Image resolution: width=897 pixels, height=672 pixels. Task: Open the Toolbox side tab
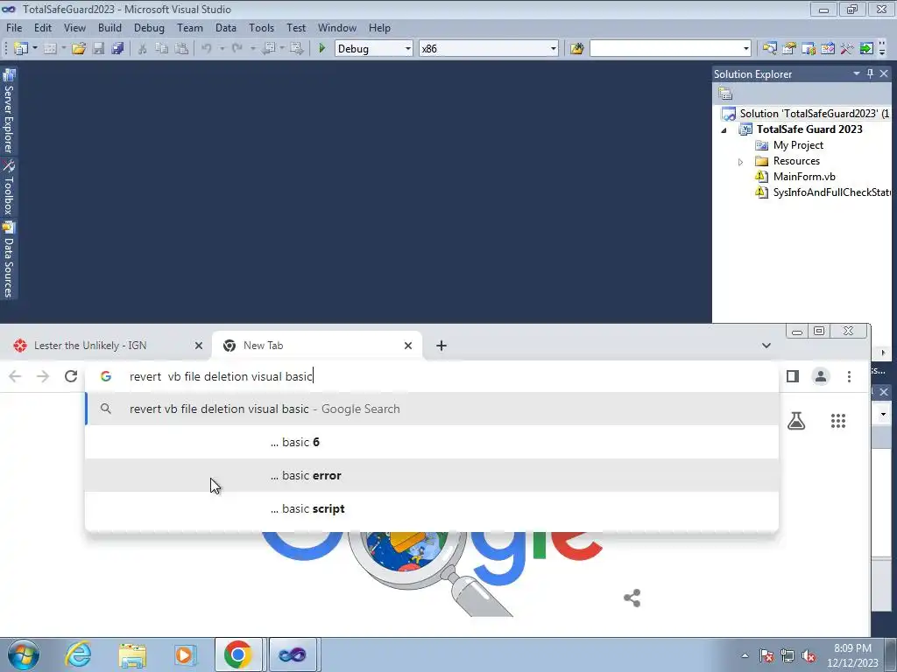pos(9,187)
